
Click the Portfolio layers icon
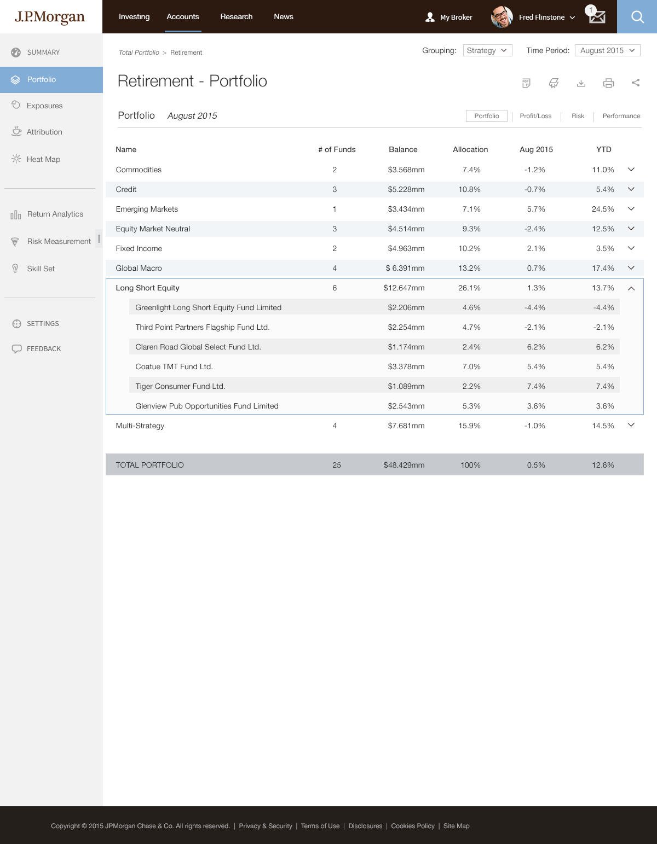pos(16,80)
